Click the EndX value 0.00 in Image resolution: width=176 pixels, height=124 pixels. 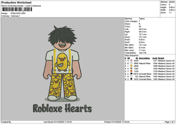[x=142, y=40]
